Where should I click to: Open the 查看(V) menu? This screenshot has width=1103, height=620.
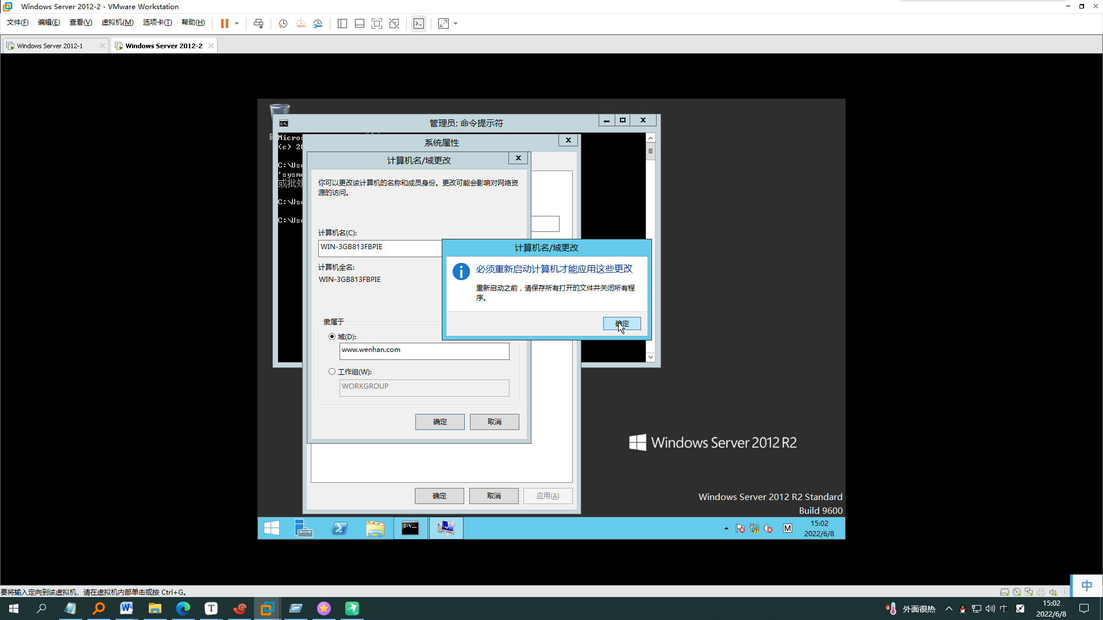80,22
